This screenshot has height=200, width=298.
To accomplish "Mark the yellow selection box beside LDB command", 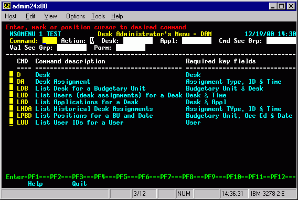I will 12,88.
